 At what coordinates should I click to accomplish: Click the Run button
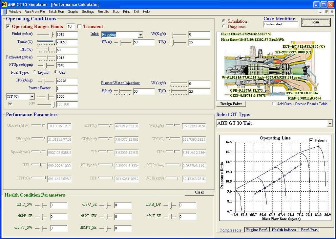point(316,22)
